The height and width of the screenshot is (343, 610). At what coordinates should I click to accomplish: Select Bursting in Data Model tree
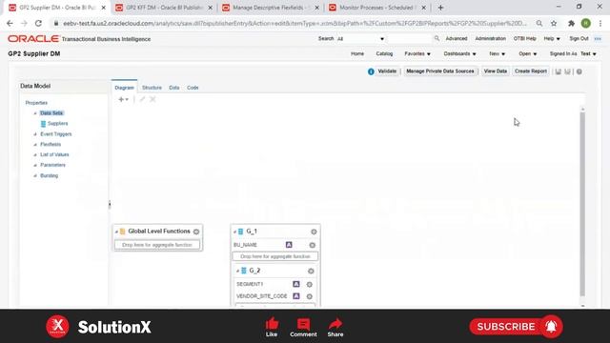[x=49, y=175]
